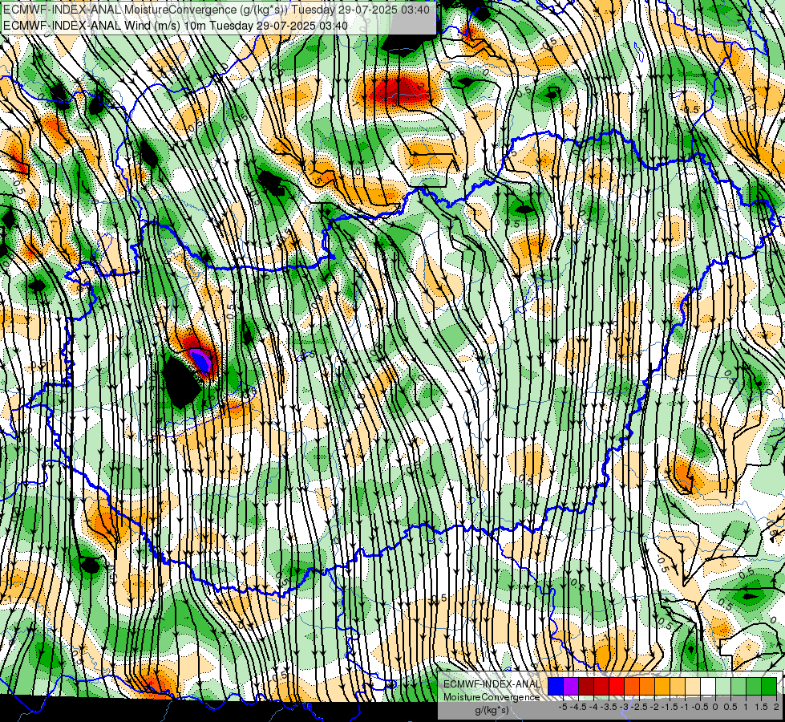Pick the light orange swatch ending at -1
Viewport: 785px width, 722px height.
pos(678,686)
